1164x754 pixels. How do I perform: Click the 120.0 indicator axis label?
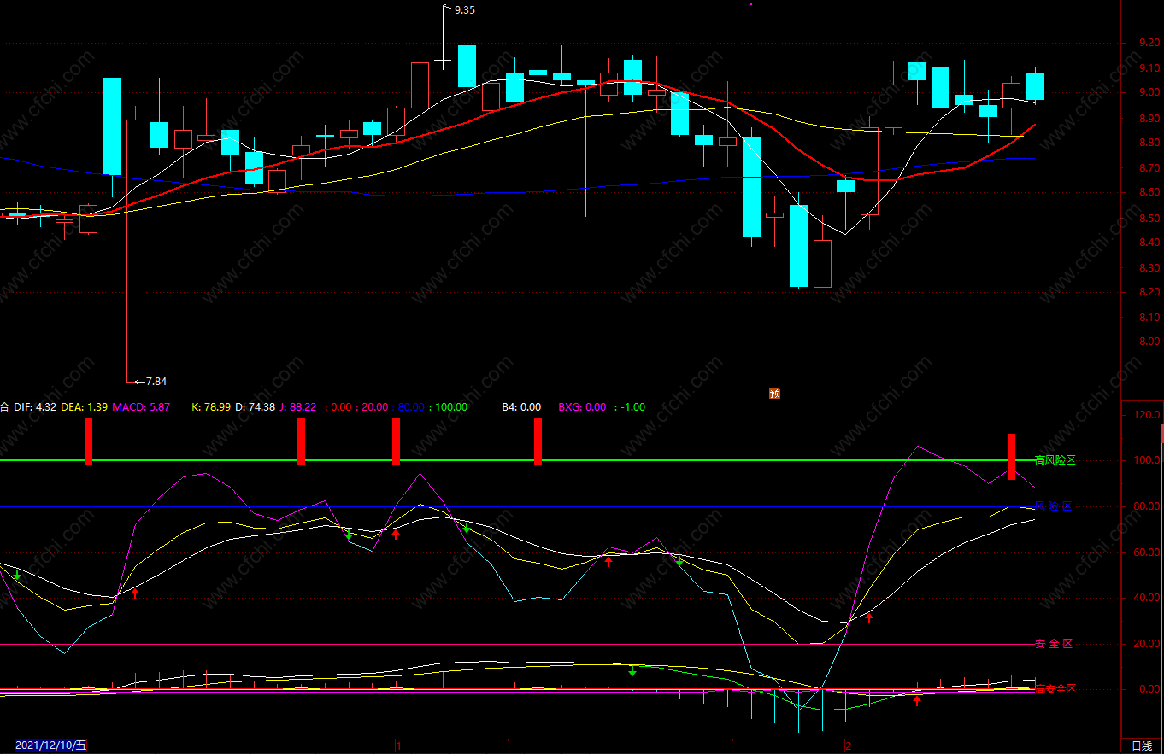[1147, 415]
